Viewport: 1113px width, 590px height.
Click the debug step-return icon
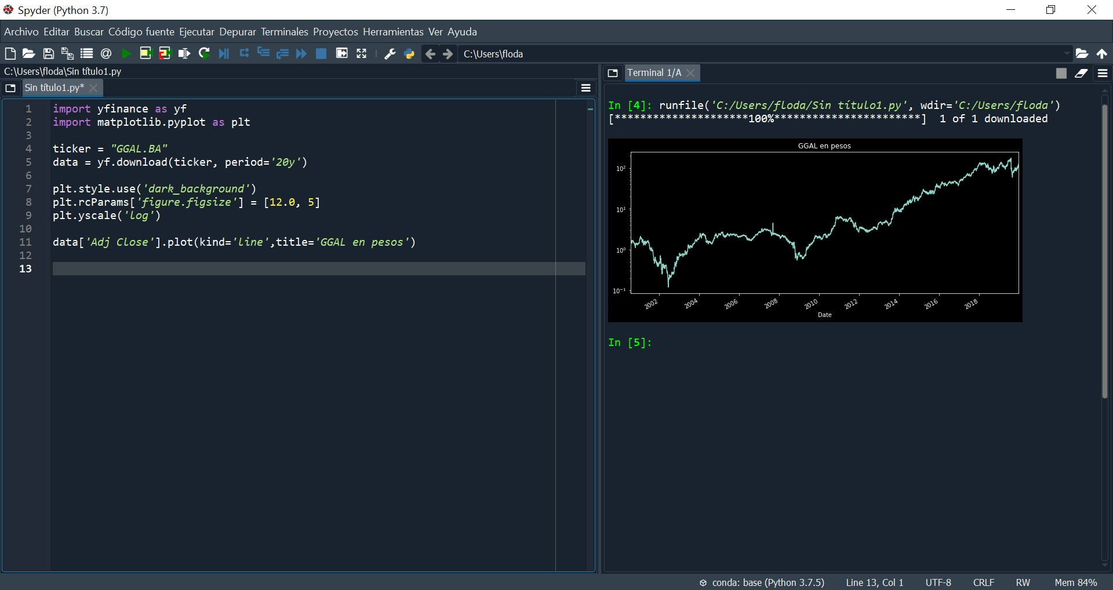[x=282, y=54]
